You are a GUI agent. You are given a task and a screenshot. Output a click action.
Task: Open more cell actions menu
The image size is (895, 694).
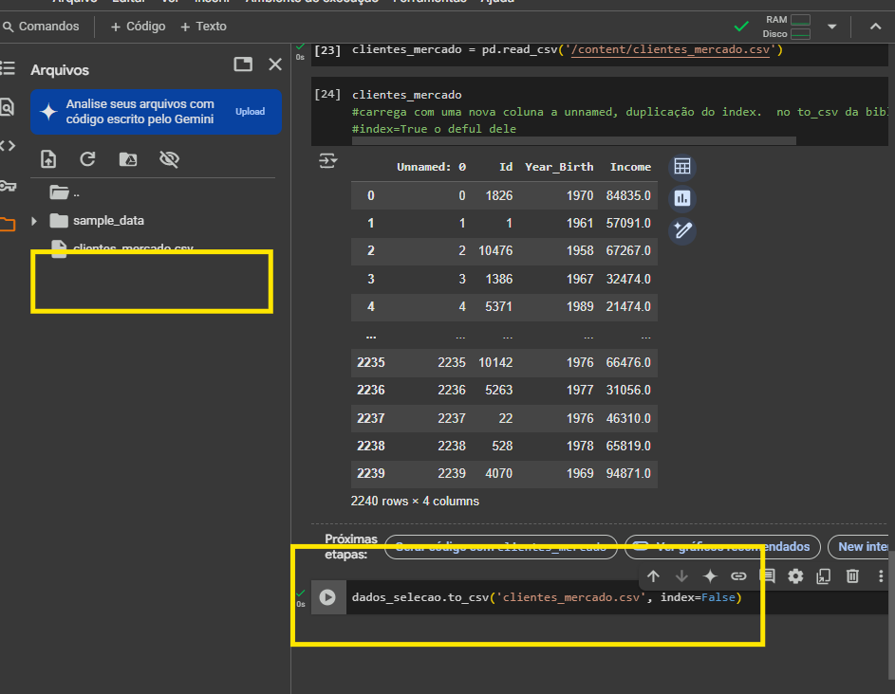(881, 575)
